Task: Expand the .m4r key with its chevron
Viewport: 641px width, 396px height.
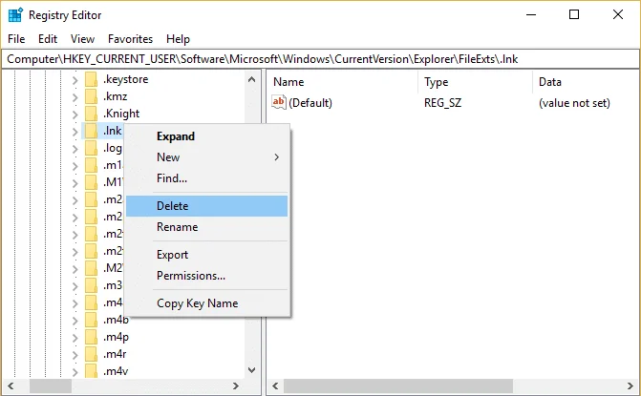Action: (75, 355)
